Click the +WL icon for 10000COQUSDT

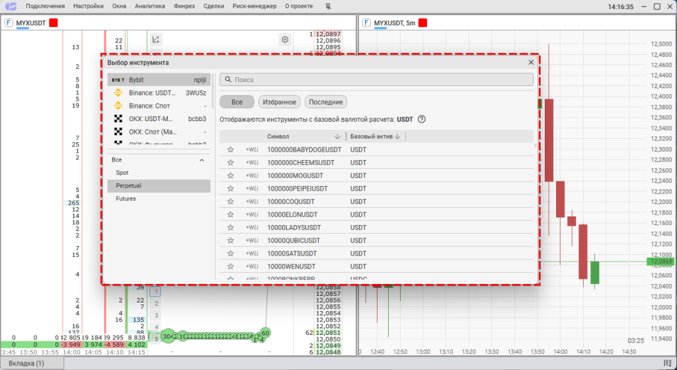point(252,202)
